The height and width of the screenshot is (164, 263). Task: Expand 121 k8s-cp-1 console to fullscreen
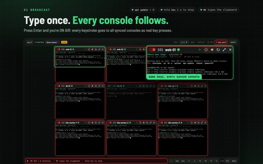click(202, 86)
